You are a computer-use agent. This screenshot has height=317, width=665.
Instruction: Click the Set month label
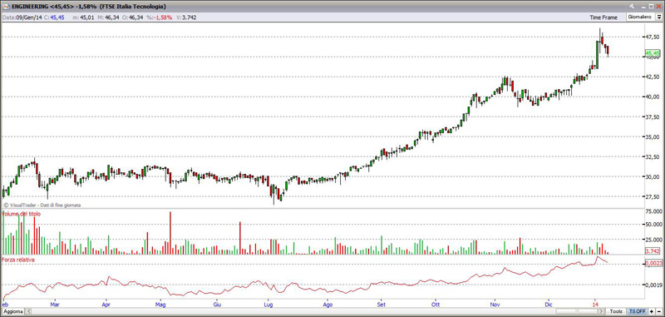(x=381, y=305)
